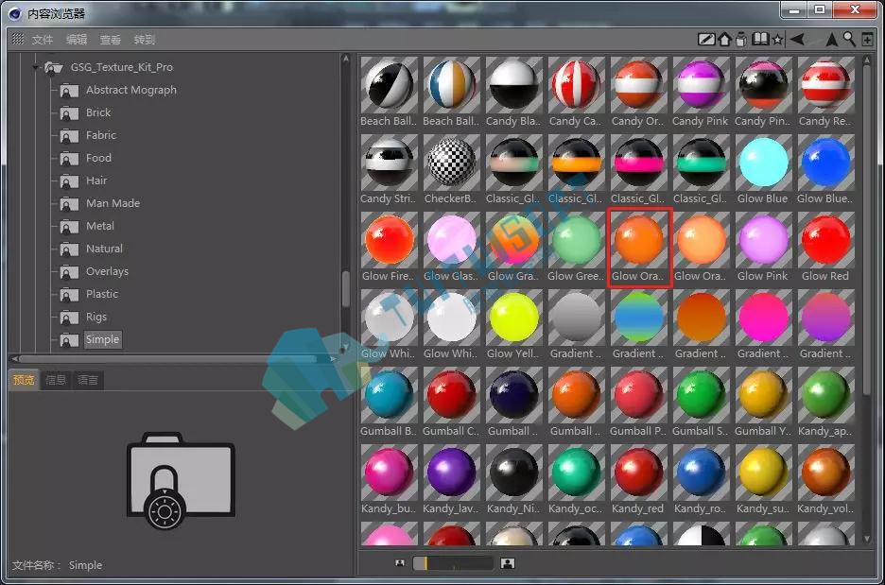Switch to the third tab beside 信息
Image resolution: width=885 pixels, height=585 pixels.
[x=88, y=380]
